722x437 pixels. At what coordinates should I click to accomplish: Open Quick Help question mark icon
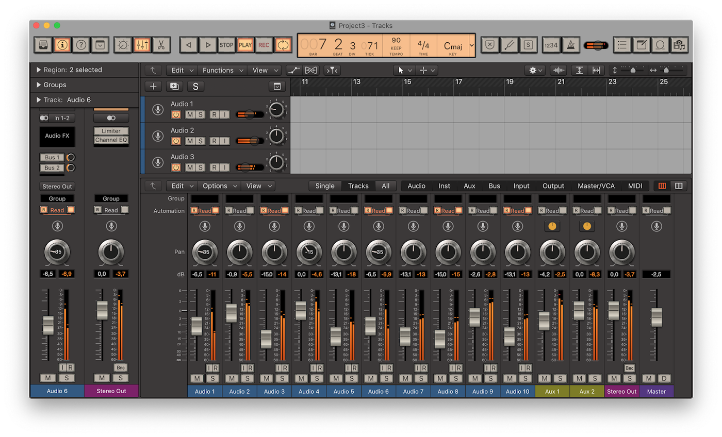(81, 45)
